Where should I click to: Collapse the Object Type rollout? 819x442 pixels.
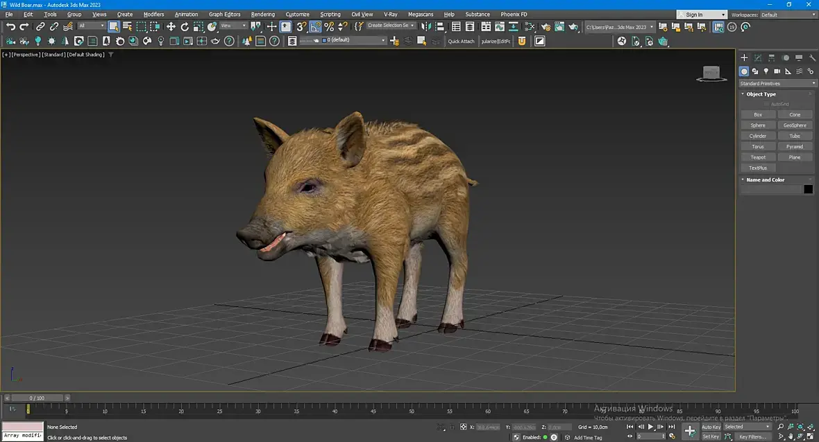(761, 94)
